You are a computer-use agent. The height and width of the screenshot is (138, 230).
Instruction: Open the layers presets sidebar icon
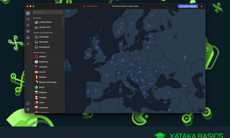28,37
